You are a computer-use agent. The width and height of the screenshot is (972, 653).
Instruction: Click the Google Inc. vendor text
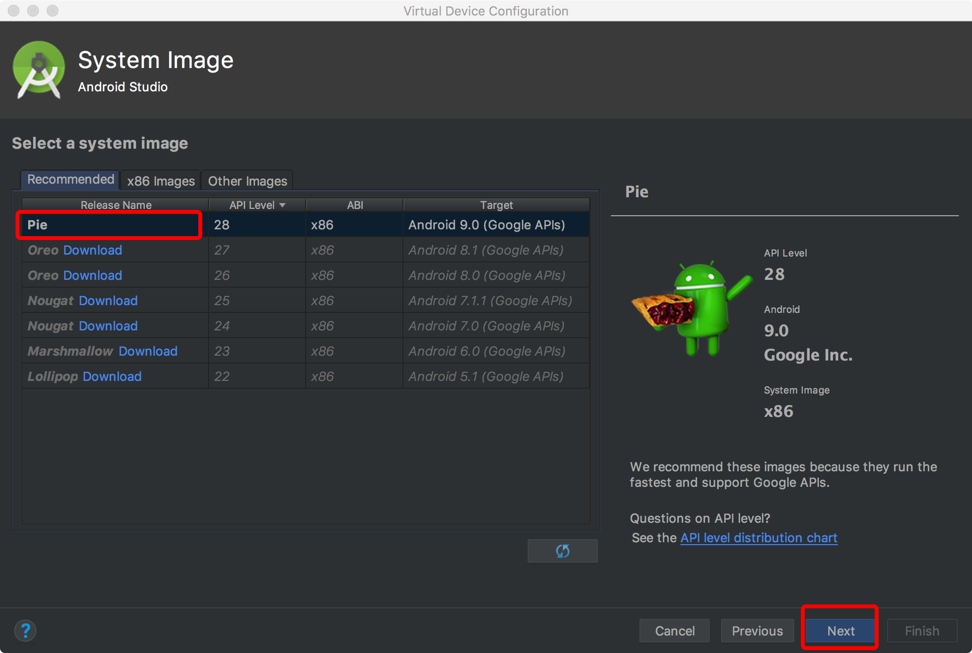(x=808, y=355)
